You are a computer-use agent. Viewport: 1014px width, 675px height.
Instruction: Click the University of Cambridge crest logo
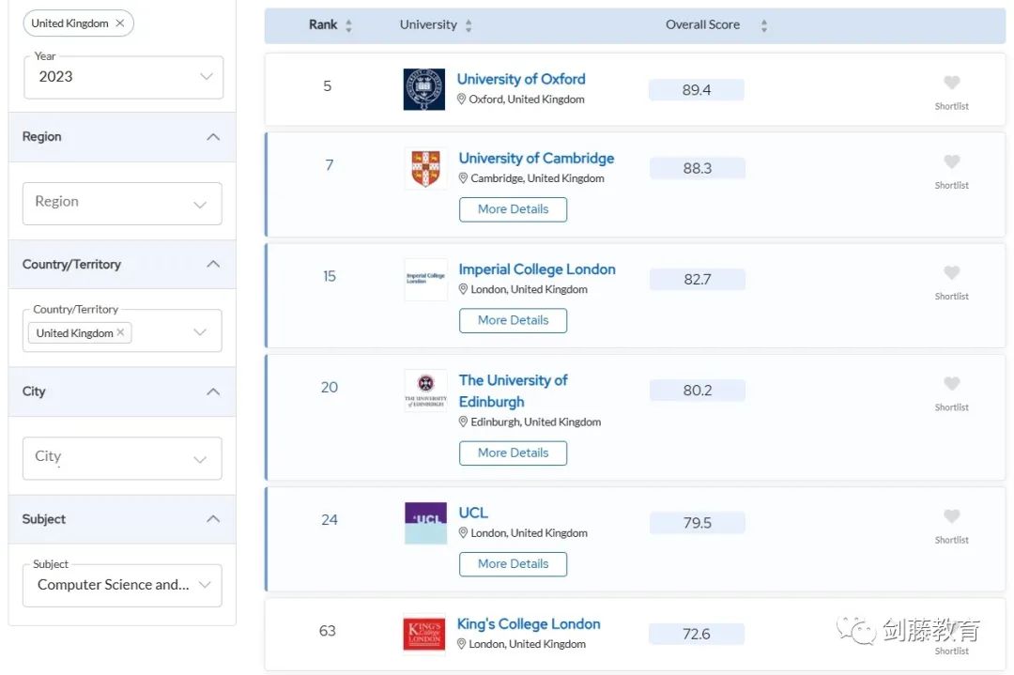click(x=425, y=168)
